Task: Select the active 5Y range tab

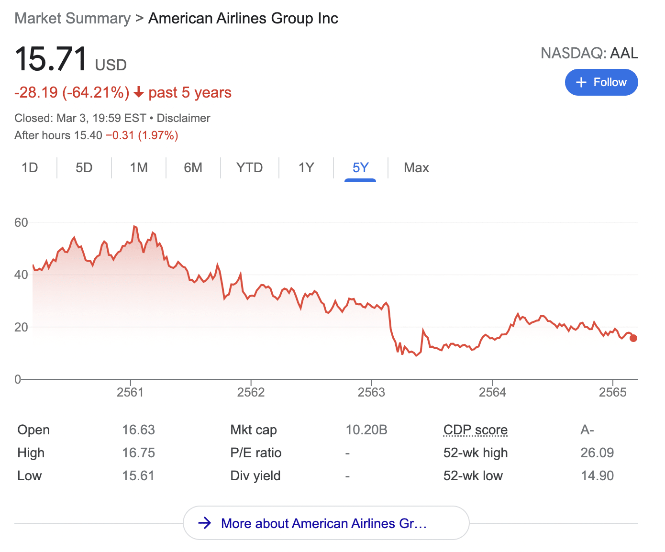Action: [x=360, y=168]
